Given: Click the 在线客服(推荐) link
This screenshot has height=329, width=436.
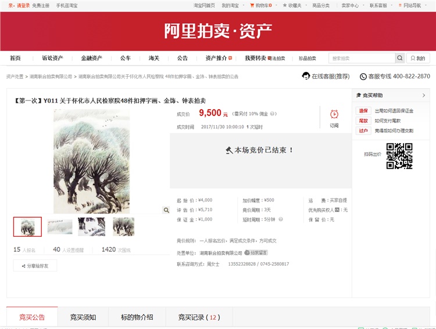Looking at the screenshot, I should (331, 76).
